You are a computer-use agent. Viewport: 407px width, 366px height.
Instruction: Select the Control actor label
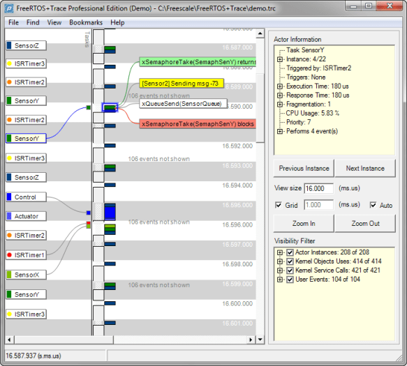tap(27, 197)
